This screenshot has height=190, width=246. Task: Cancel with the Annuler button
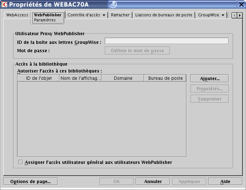point(153,182)
